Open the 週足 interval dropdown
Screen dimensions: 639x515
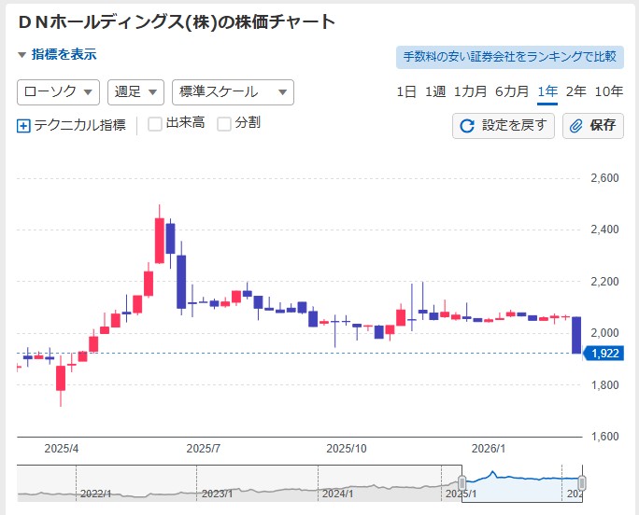136,92
